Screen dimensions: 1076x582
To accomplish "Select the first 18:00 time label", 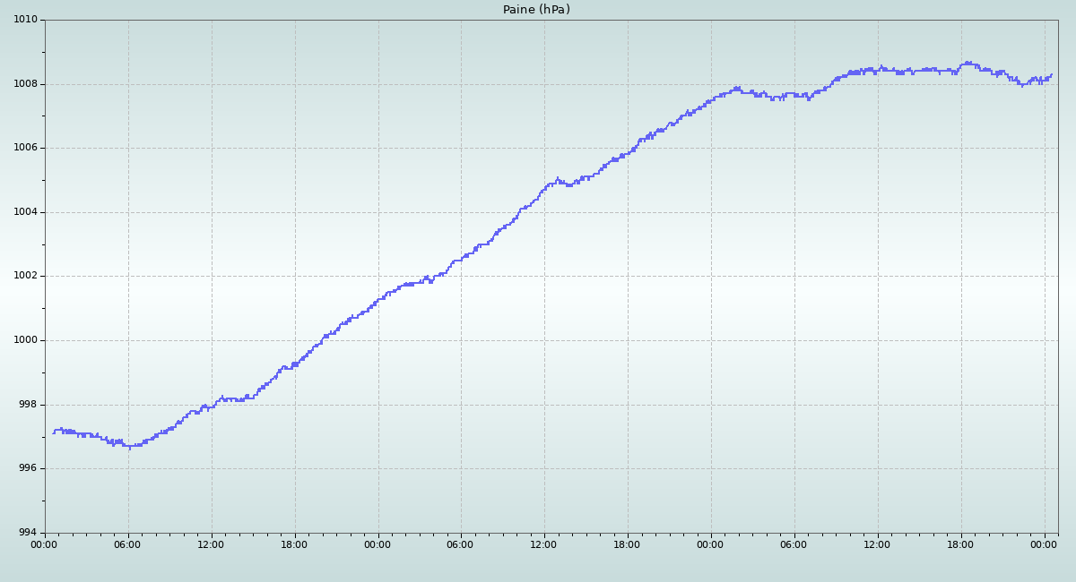I will click(x=294, y=544).
